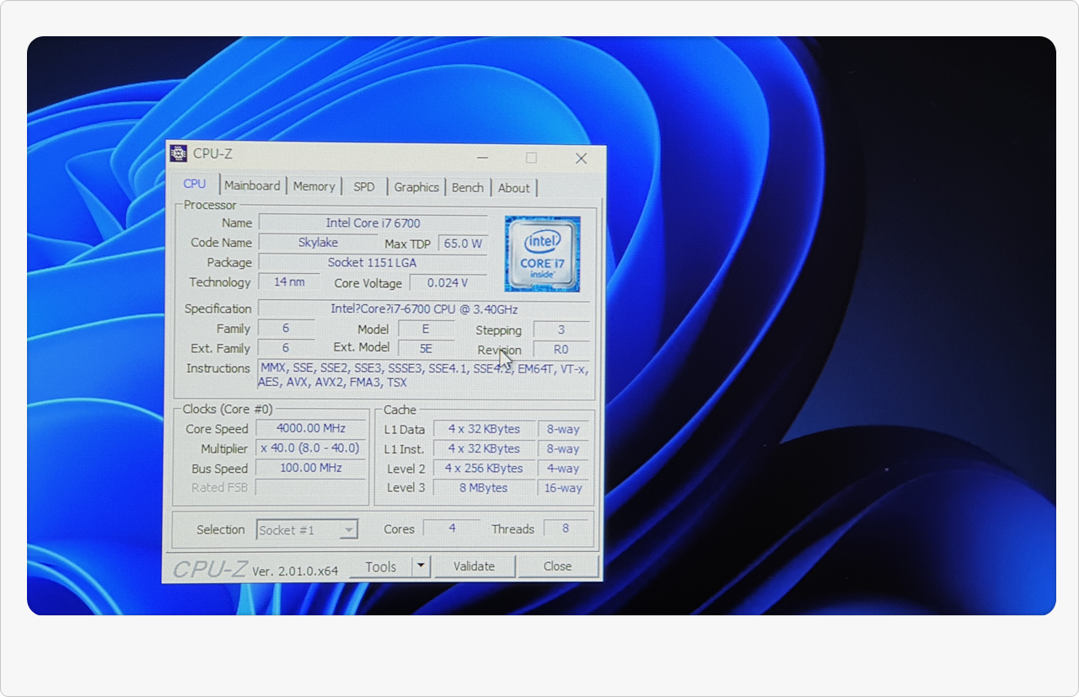Click the L1 Data value 4 x 32 KBytes
This screenshot has height=697, width=1079.
coord(484,429)
